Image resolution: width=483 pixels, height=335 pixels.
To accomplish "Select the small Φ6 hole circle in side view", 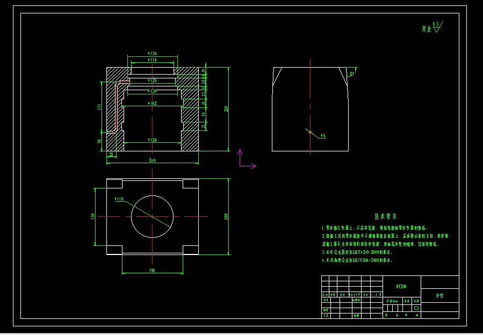I will (310, 133).
